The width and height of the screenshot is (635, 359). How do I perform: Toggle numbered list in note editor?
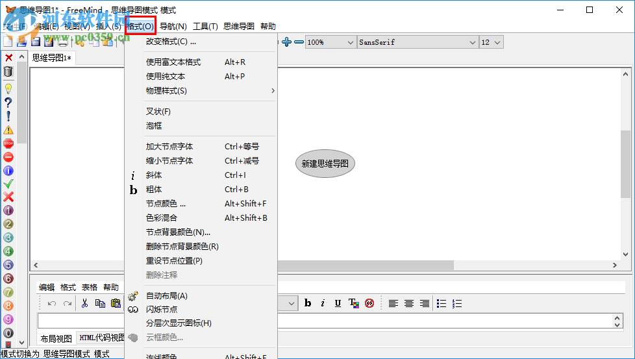[457, 303]
